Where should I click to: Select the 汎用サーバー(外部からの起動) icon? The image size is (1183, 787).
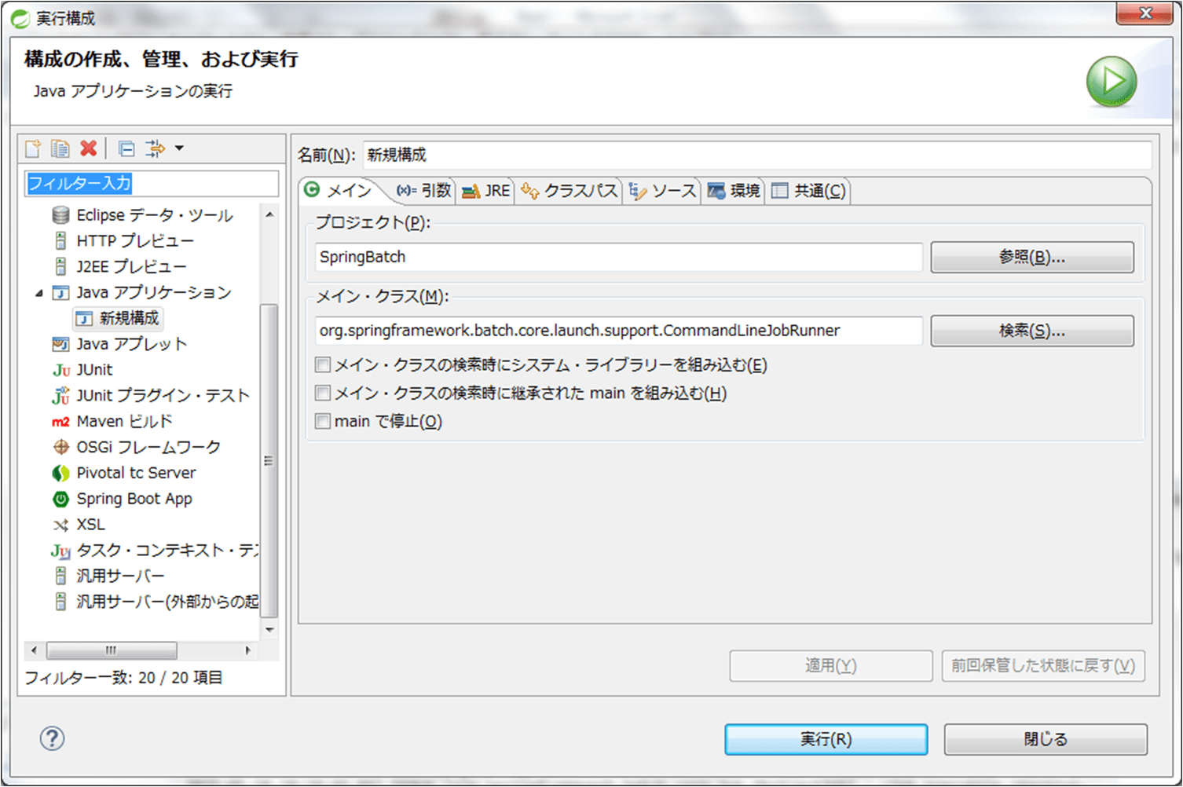click(60, 602)
